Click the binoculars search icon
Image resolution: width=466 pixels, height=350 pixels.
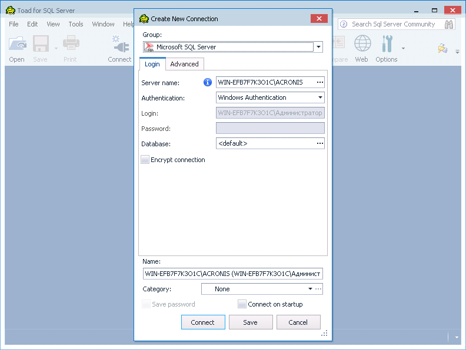tap(449, 24)
